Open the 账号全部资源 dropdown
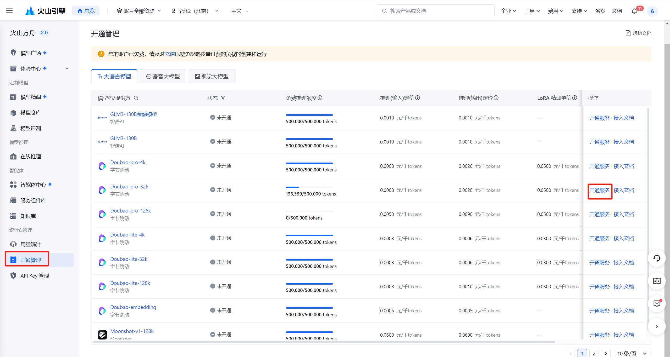The width and height of the screenshot is (670, 357). (139, 11)
